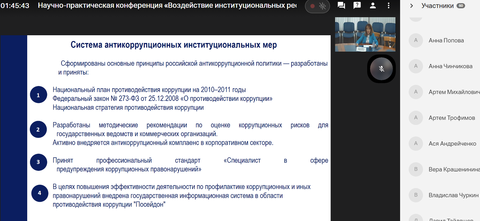This screenshot has width=480, height=221.
Task: Click the participant count badge 60
Action: click(461, 6)
